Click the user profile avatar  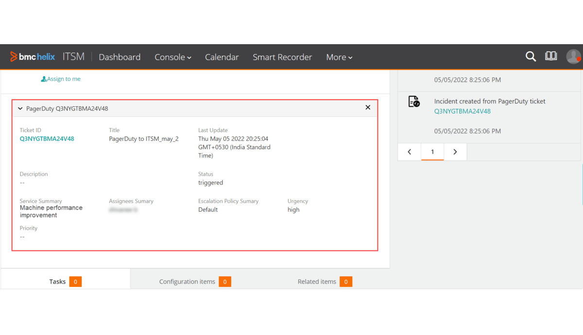pyautogui.click(x=573, y=56)
